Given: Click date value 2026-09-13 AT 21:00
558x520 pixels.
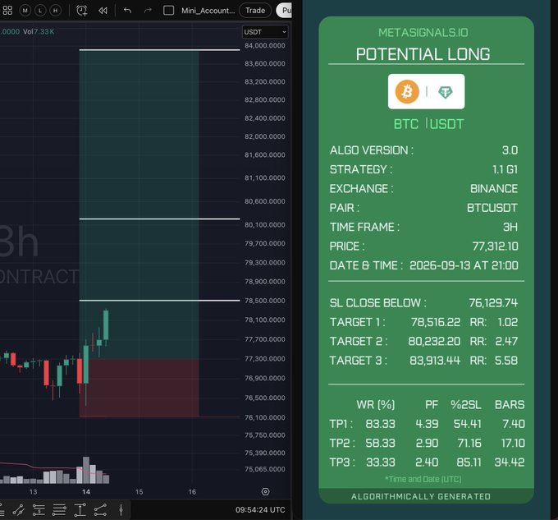Looking at the screenshot, I should pos(464,265).
